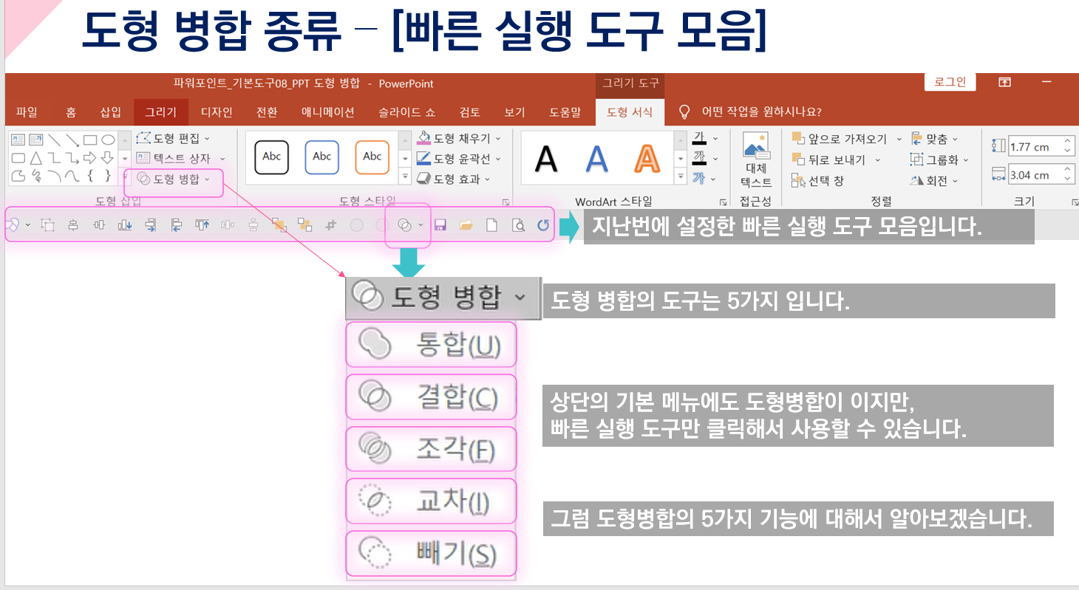Select the Oval shape tool

coord(109,140)
